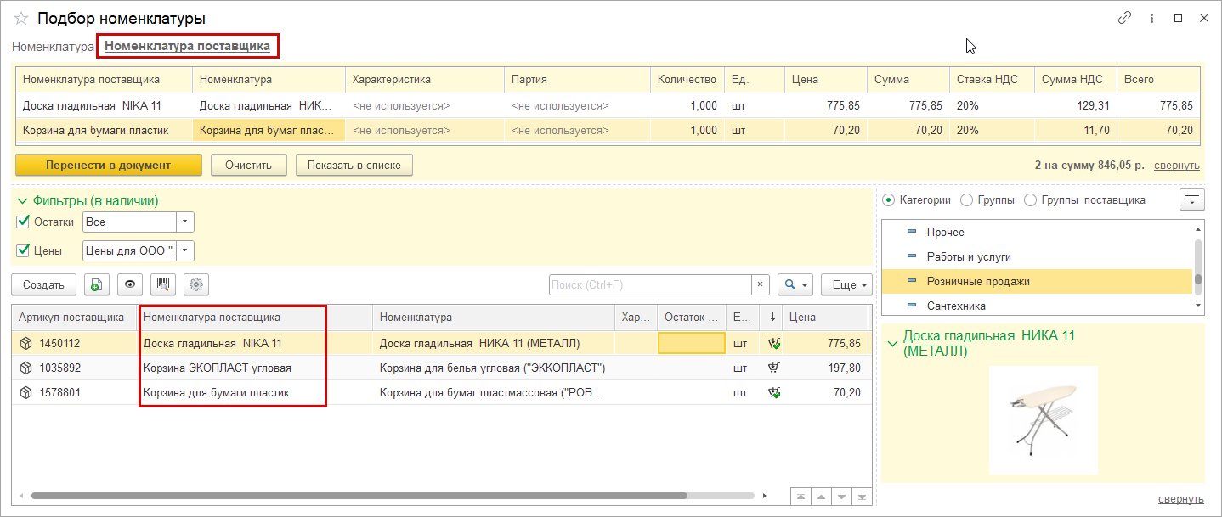Toggle the Цены checkbox
The image size is (1222, 517).
[23, 250]
